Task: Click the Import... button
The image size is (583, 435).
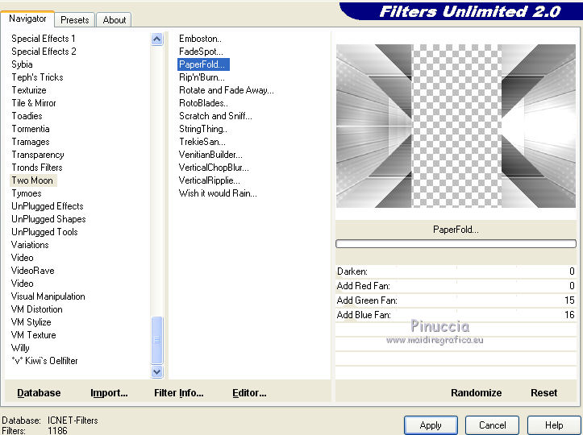Action: pos(109,393)
